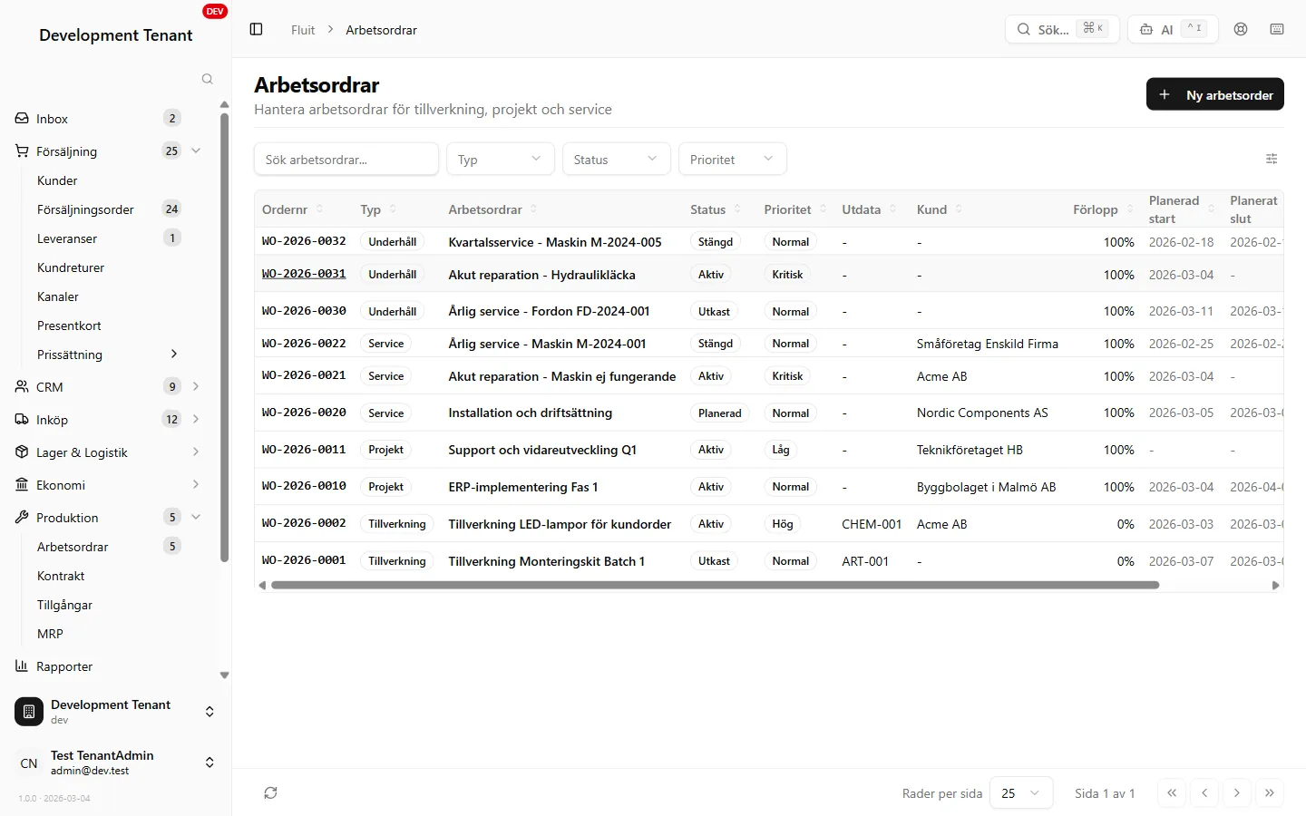The height and width of the screenshot is (816, 1306).
Task: Open table column settings icon
Action: point(1272,159)
